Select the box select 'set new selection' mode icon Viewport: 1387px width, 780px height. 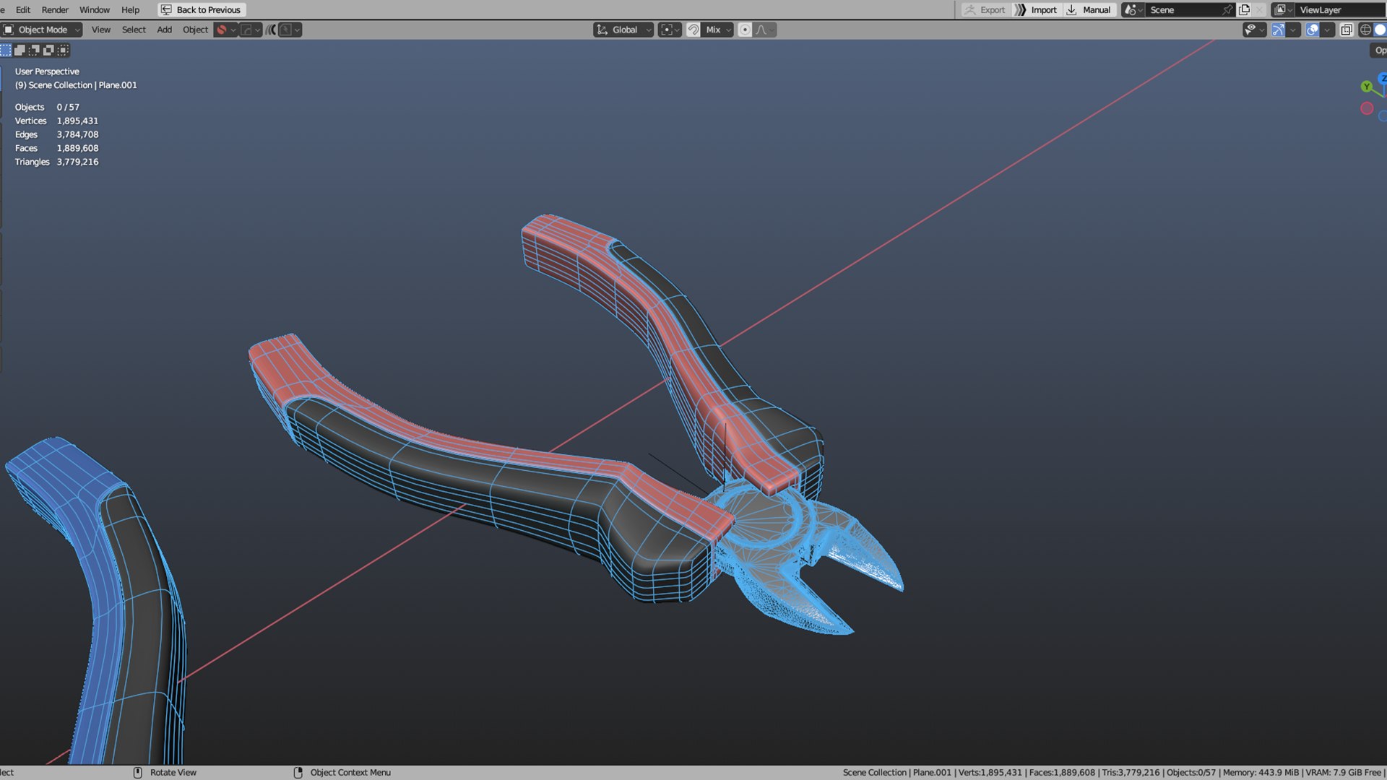(6, 50)
